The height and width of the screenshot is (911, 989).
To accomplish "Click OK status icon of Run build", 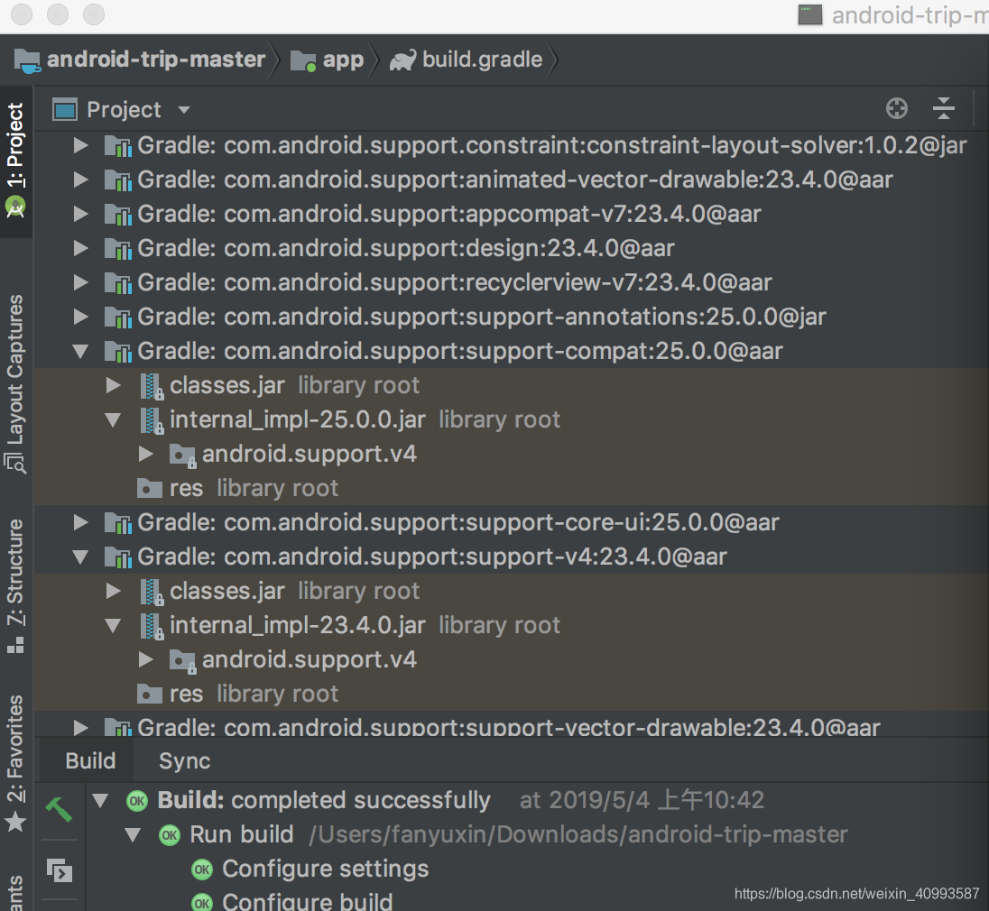I will [x=169, y=834].
